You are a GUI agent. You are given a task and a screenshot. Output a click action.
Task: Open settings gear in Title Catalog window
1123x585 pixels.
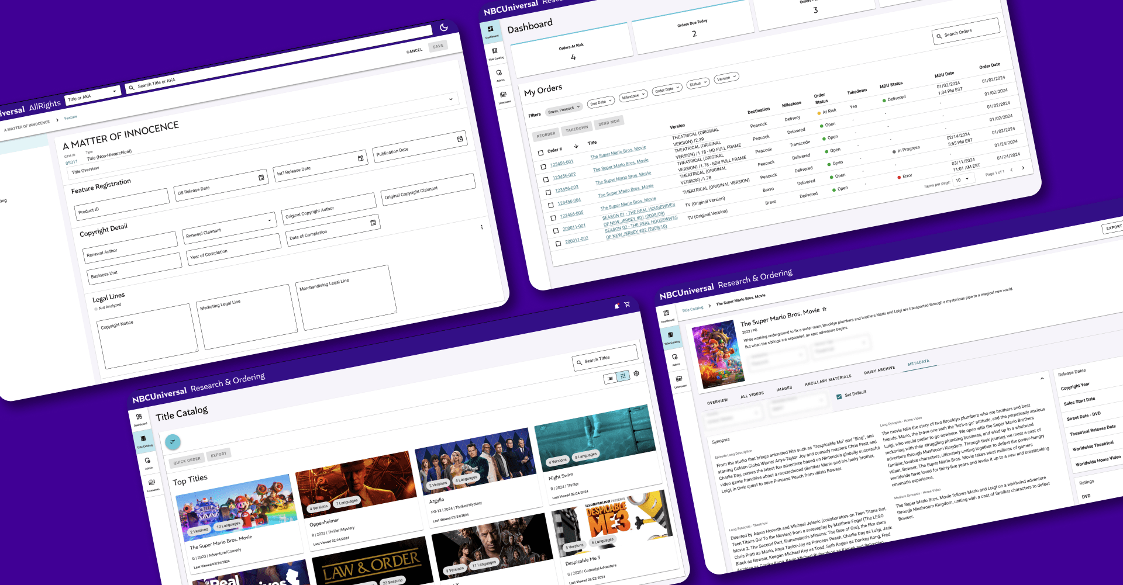click(x=636, y=373)
